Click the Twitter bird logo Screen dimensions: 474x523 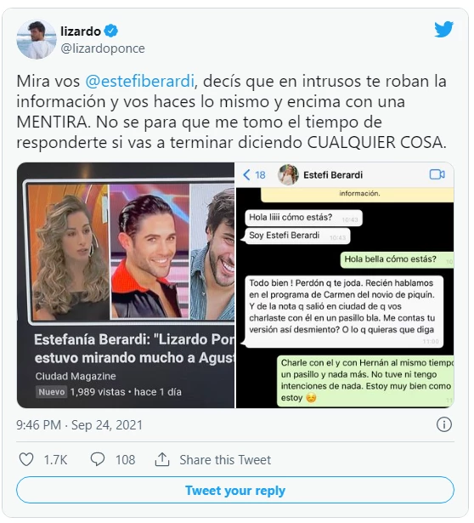(x=443, y=30)
